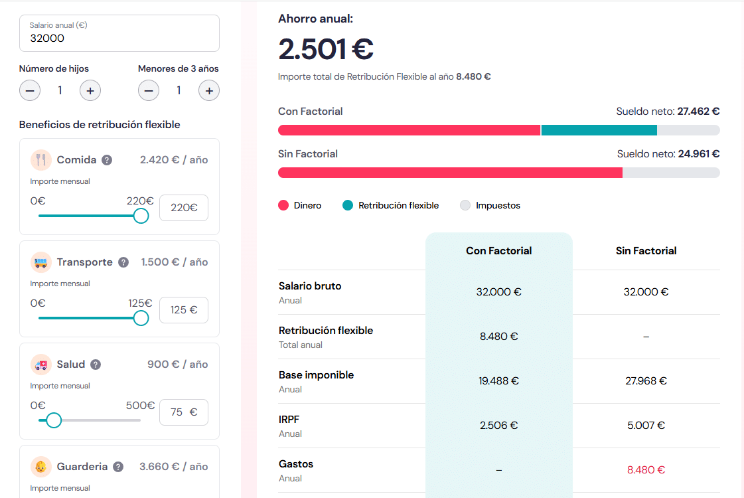Click the Transporte bus icon

(40, 262)
